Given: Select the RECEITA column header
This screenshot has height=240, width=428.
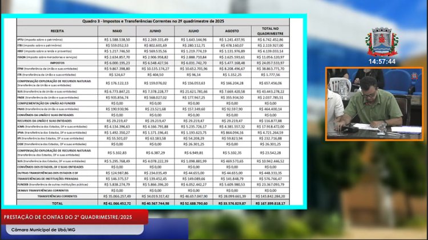Looking at the screenshot, I should [57, 30].
